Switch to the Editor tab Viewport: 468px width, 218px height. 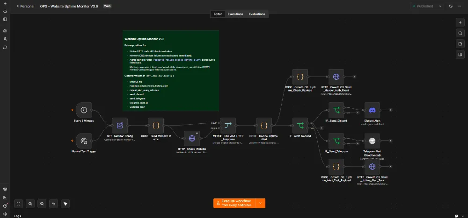pyautogui.click(x=218, y=14)
